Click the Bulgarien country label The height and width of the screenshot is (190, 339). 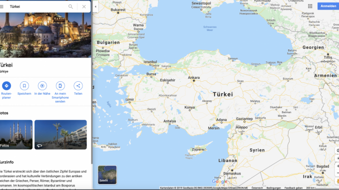108,42
